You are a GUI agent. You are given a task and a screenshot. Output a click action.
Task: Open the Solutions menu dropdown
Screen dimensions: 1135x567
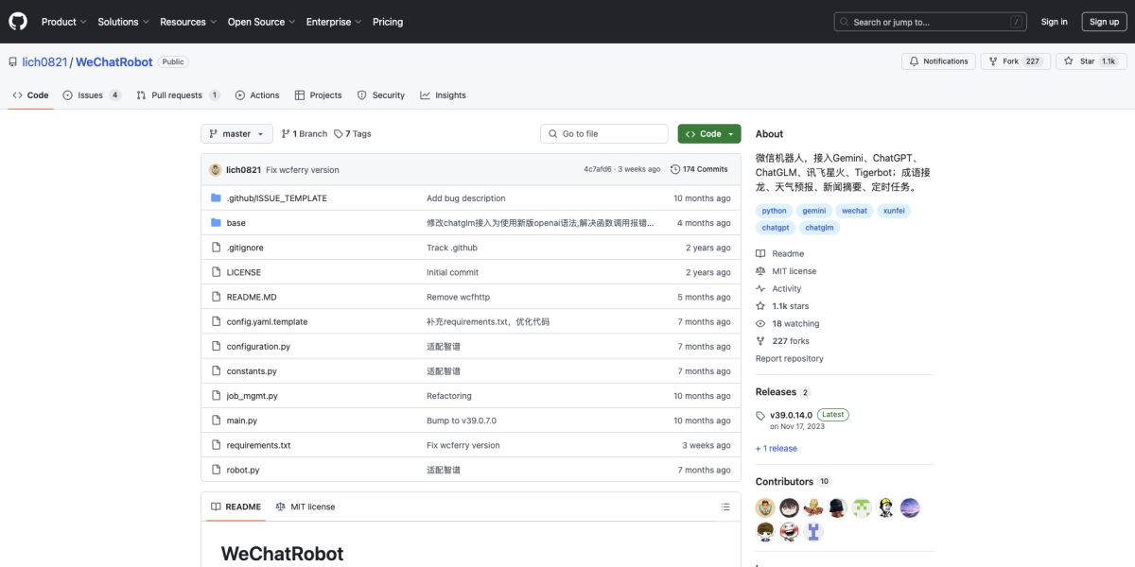click(123, 22)
